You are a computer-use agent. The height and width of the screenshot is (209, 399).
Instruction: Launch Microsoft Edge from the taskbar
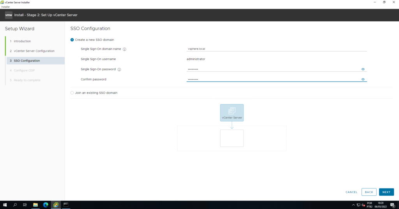pos(46,205)
